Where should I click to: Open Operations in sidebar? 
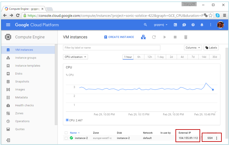click(28, 121)
